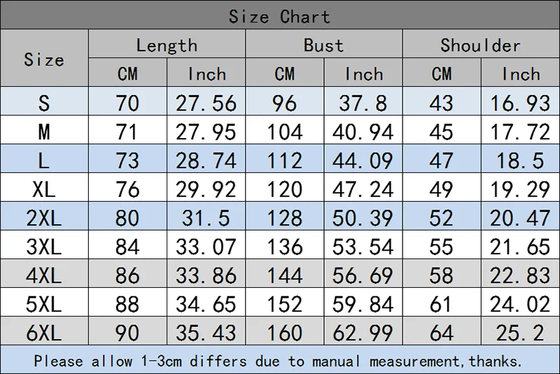Viewport: 560px width, 374px height.
Task: Select the XL size row label
Action: click(44, 189)
